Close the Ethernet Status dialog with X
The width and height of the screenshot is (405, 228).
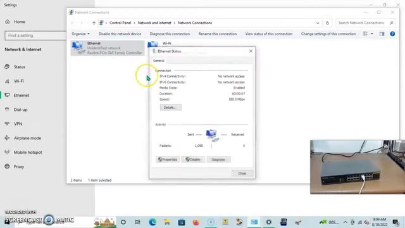[x=251, y=51]
